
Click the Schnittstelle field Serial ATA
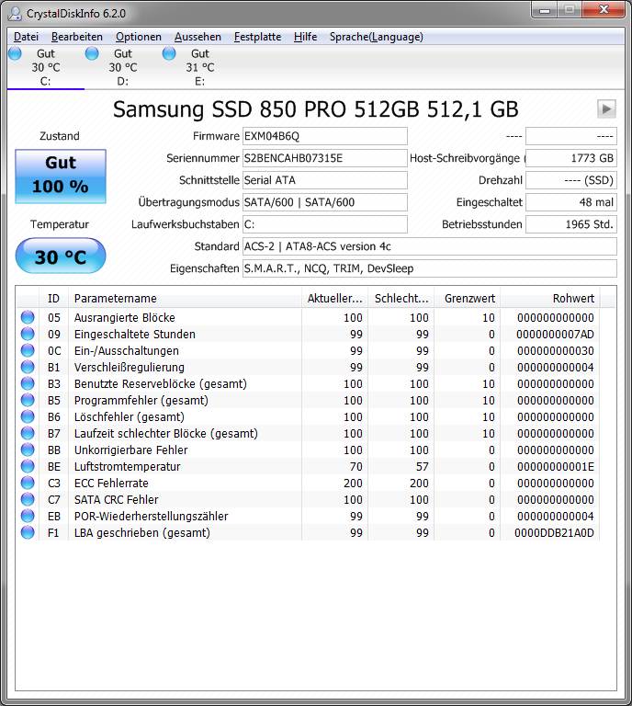[x=325, y=180]
